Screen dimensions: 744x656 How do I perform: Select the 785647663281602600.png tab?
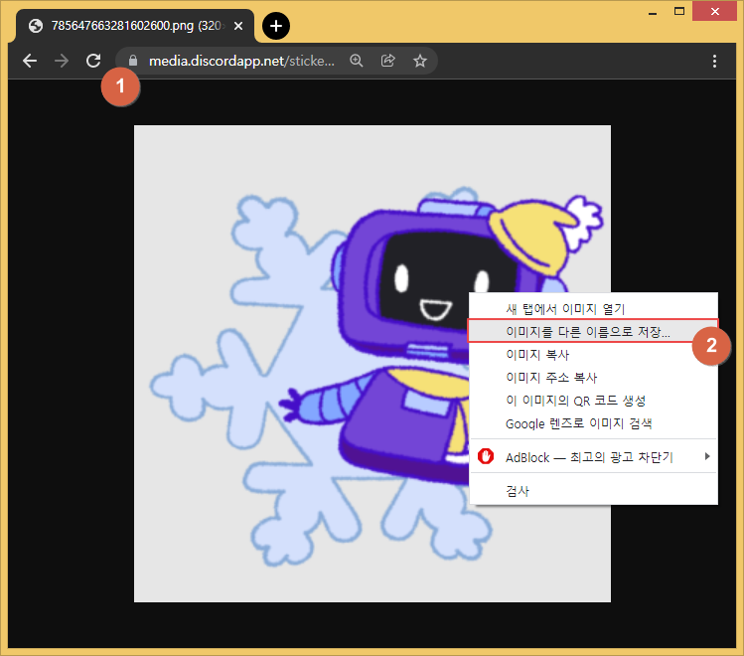pos(135,26)
